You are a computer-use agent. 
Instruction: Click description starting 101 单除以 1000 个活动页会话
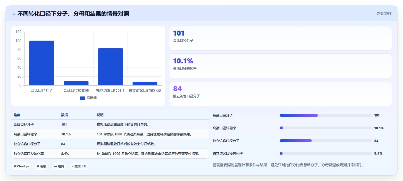pyautogui.click(x=145, y=134)
